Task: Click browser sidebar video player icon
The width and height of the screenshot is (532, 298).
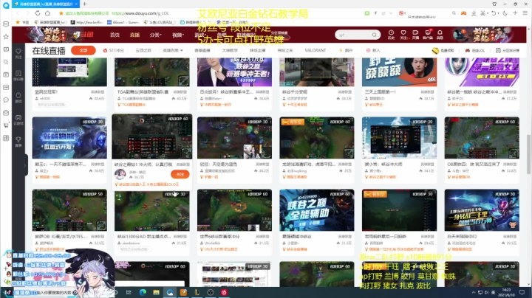Action: [x=6, y=74]
